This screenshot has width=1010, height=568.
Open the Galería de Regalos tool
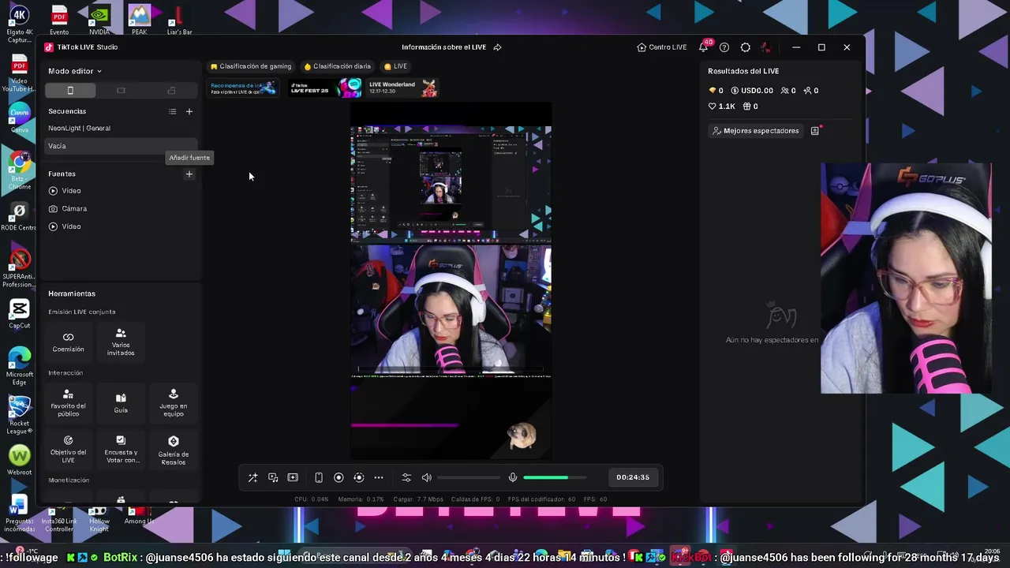tap(174, 450)
